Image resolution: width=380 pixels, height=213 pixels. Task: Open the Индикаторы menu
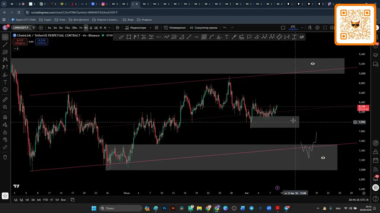pos(136,28)
